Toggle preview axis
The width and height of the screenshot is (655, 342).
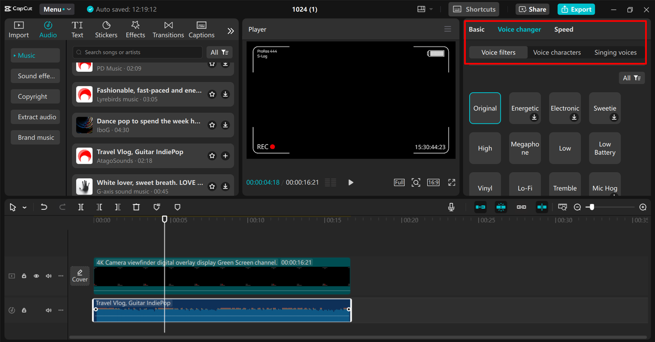point(542,207)
